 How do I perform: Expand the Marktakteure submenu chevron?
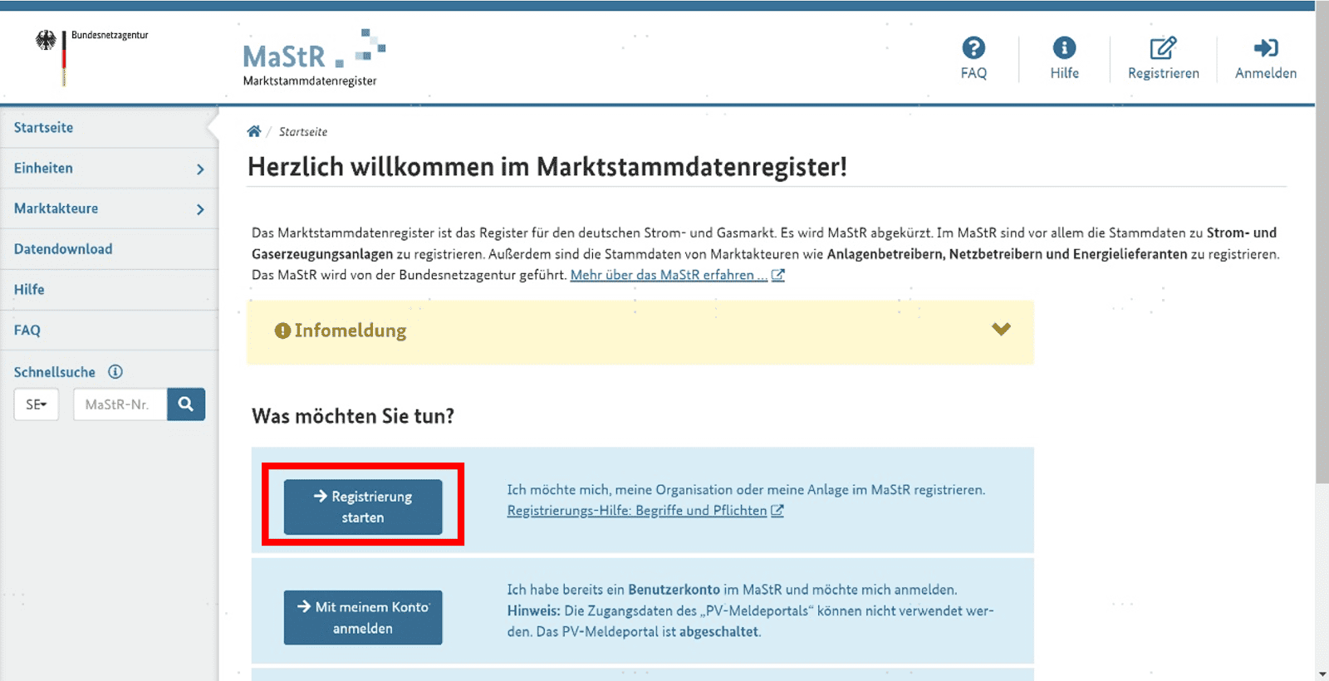click(x=200, y=209)
